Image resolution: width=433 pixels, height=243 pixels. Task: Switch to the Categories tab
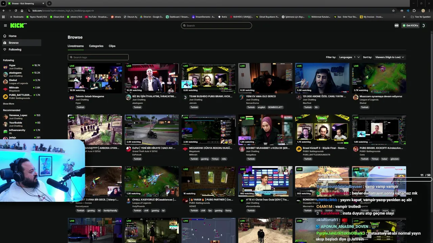click(x=96, y=46)
